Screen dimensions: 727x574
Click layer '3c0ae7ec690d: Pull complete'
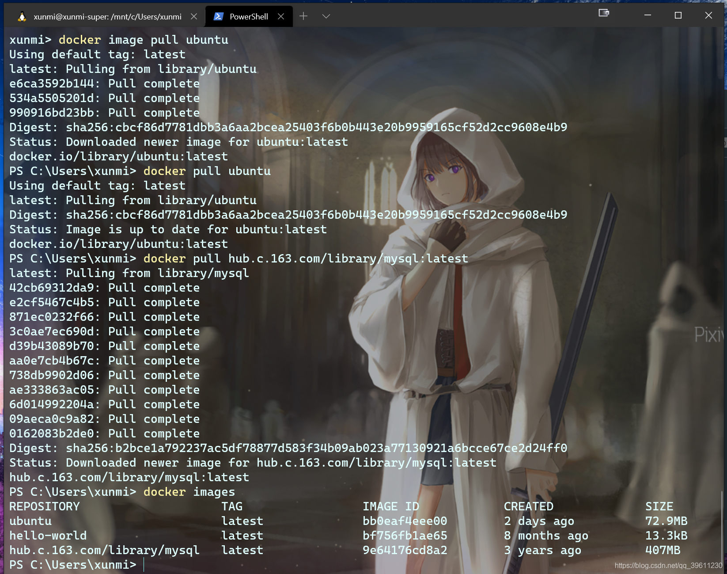(x=104, y=331)
